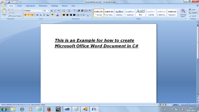Decrease paragraph indent
Screen dimensions: 199x112
tap(79, 11)
